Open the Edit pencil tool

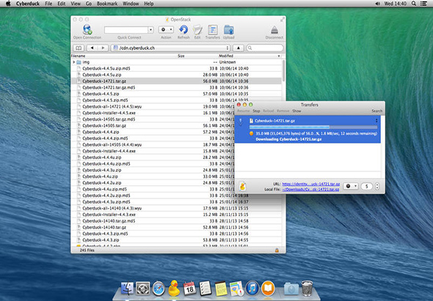click(197, 29)
